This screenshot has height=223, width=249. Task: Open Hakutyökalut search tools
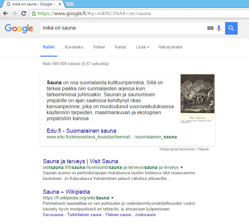click(x=170, y=47)
